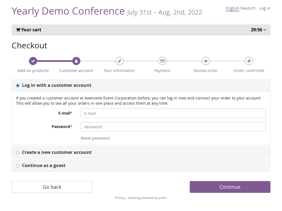Open the Reset password link

click(95, 138)
